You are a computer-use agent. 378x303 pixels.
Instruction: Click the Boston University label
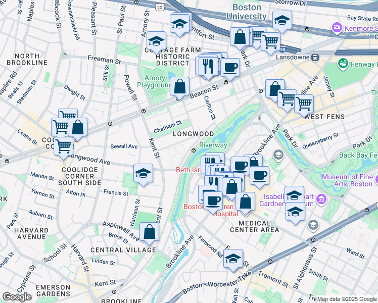(247, 12)
